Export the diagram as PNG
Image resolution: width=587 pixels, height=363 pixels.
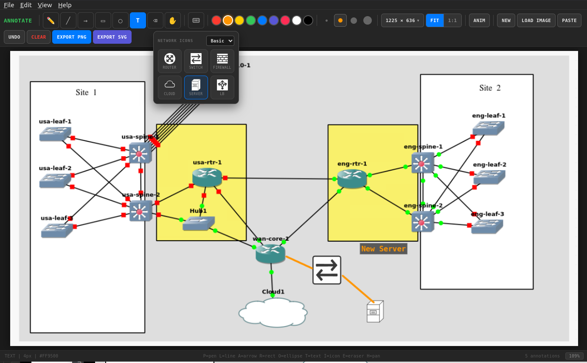[x=71, y=37]
